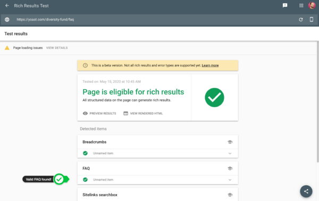Click PREVIEW RESULTS
The height and width of the screenshot is (201, 319).
pos(99,113)
